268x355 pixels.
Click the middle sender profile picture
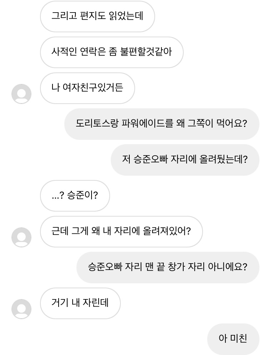21,237
